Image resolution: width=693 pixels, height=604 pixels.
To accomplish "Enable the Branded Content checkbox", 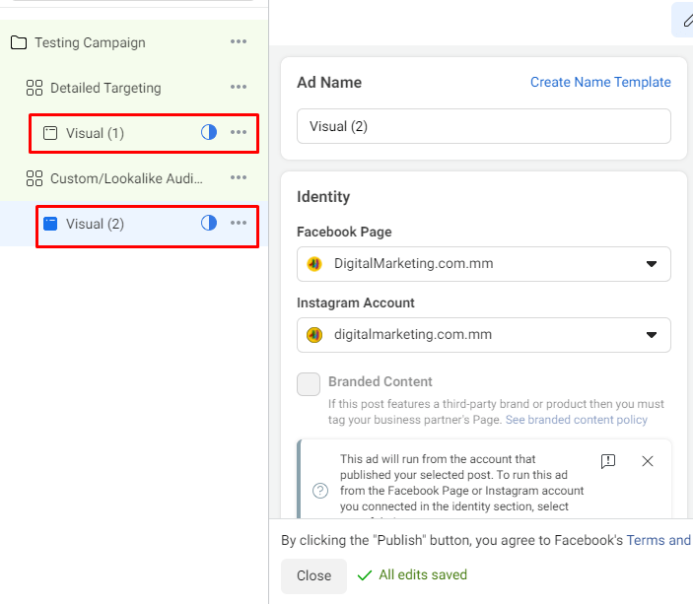I will click(x=309, y=384).
